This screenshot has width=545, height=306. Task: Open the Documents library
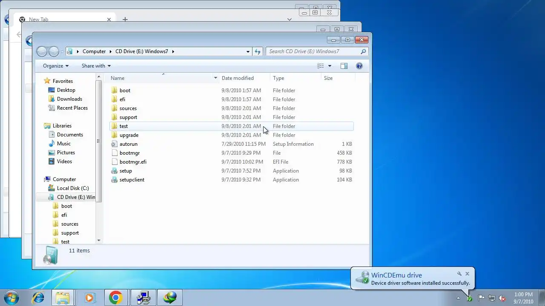click(x=70, y=135)
